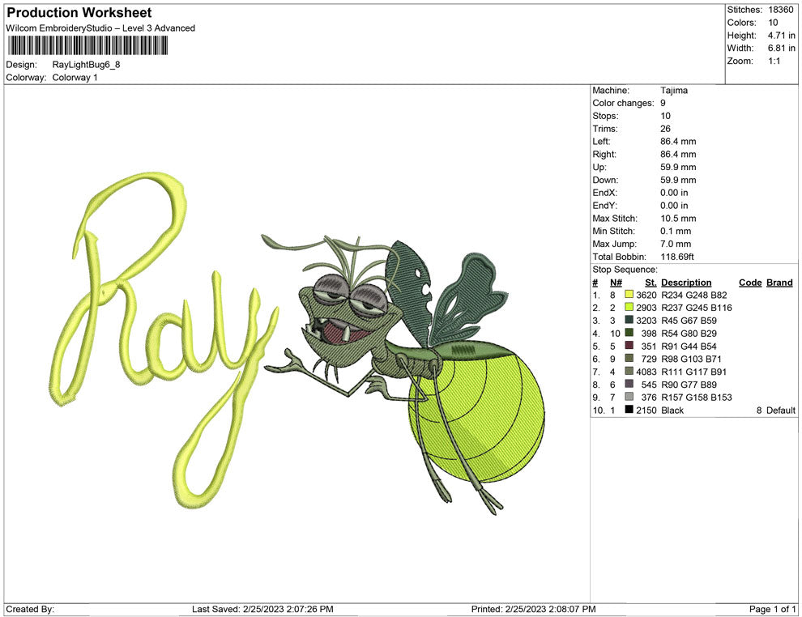Click the 'Description' column header
The width and height of the screenshot is (802, 617).
click(x=686, y=282)
